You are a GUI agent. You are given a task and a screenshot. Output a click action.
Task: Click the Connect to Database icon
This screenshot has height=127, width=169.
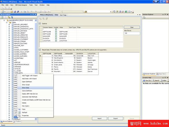coord(9,17)
